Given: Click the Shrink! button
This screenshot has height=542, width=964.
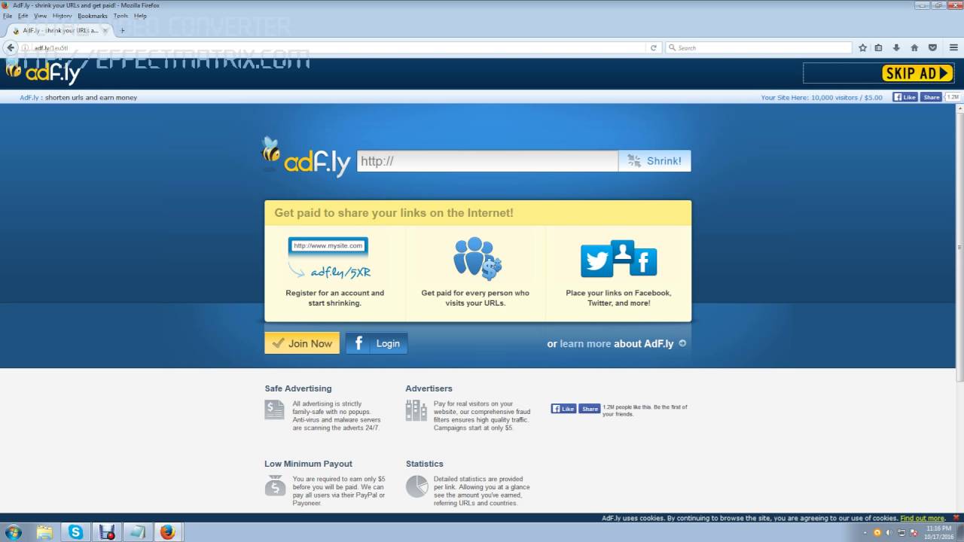Looking at the screenshot, I should (654, 161).
